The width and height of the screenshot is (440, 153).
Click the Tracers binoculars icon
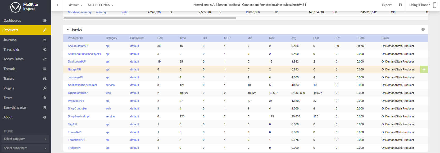[x=45, y=78]
